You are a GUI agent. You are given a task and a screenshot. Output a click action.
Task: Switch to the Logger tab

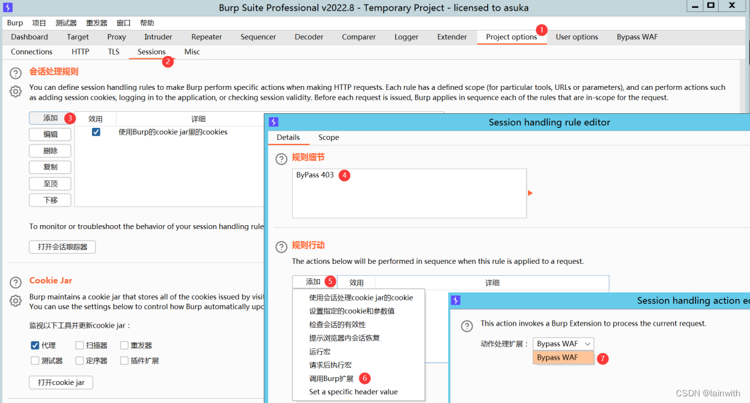pos(406,37)
